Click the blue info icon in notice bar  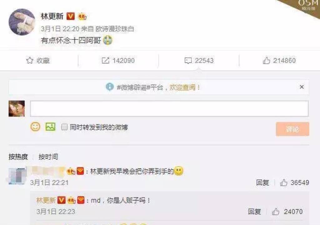pos(110,87)
